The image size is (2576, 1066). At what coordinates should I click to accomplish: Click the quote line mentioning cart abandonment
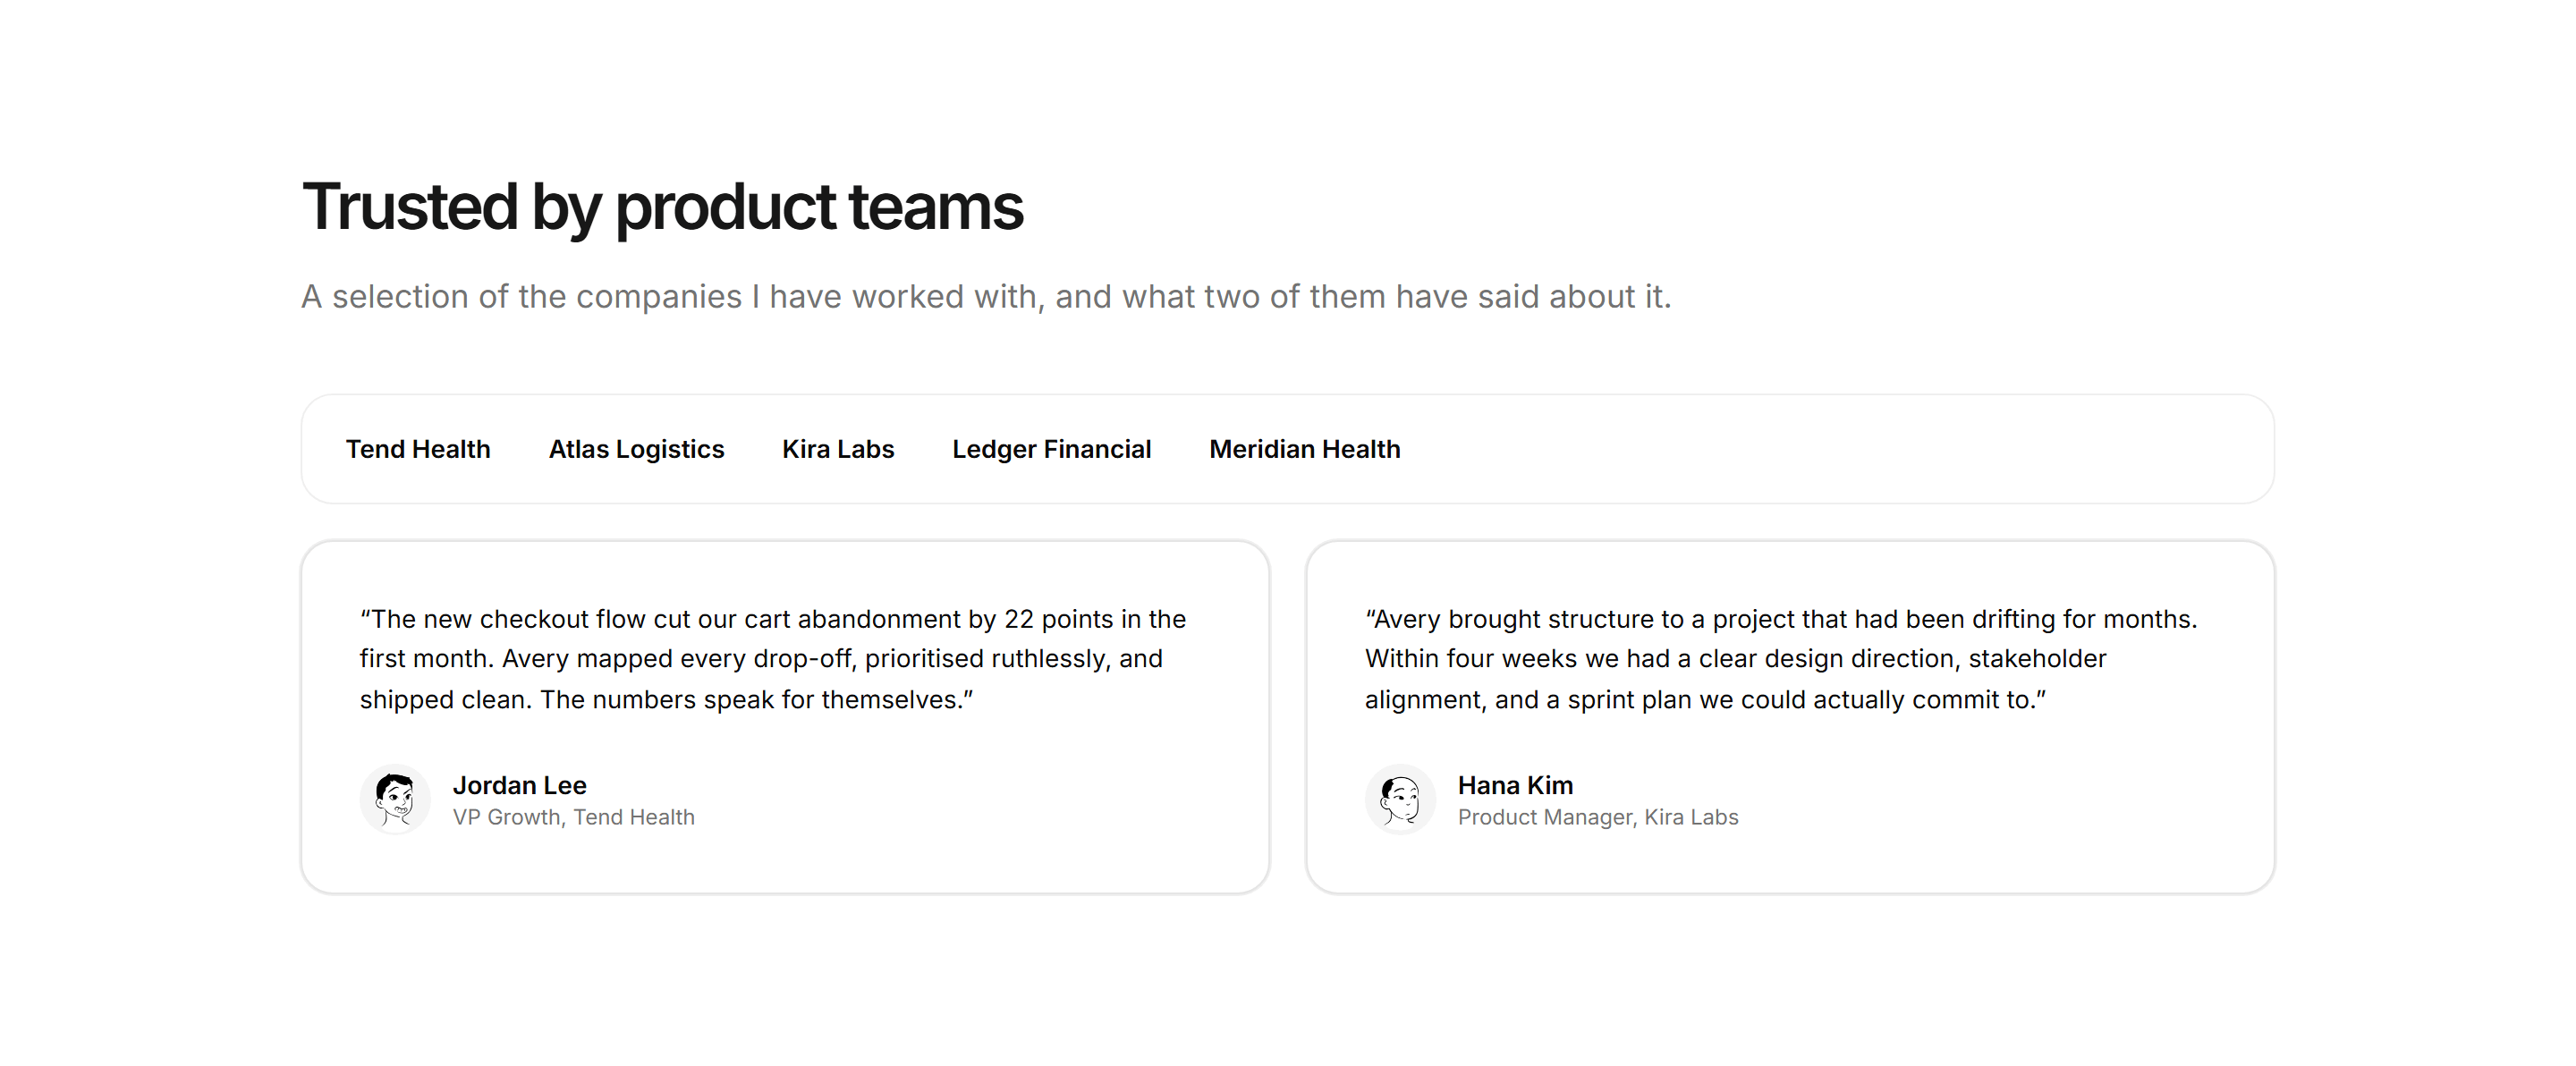point(773,619)
